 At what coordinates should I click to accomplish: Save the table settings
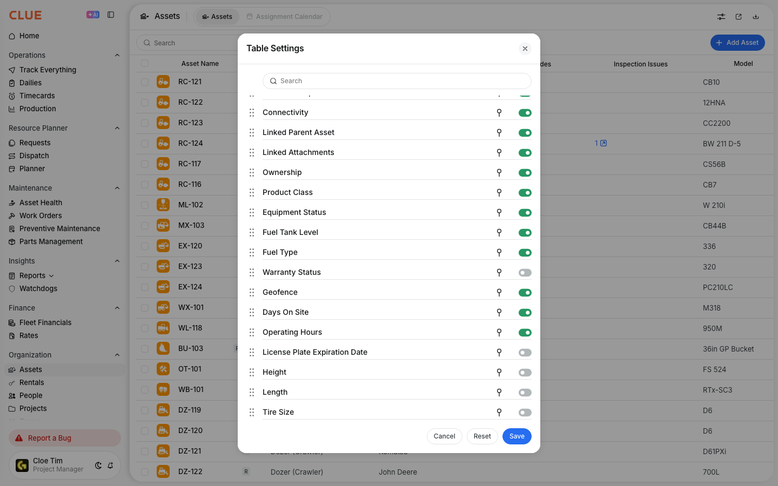click(517, 436)
